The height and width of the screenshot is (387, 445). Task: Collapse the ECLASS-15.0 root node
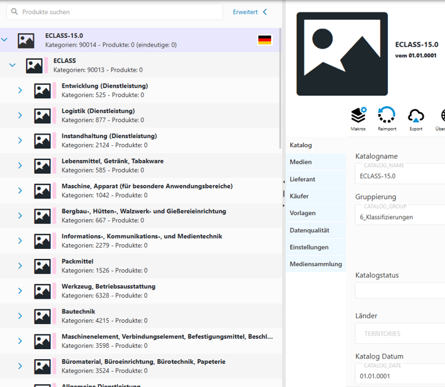point(4,40)
